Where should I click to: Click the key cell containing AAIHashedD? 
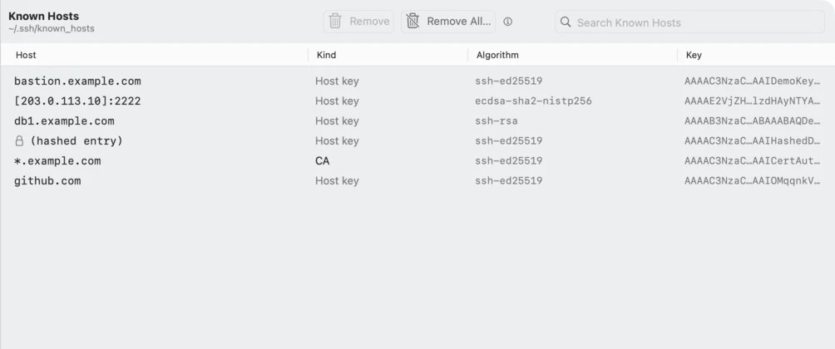coord(753,141)
